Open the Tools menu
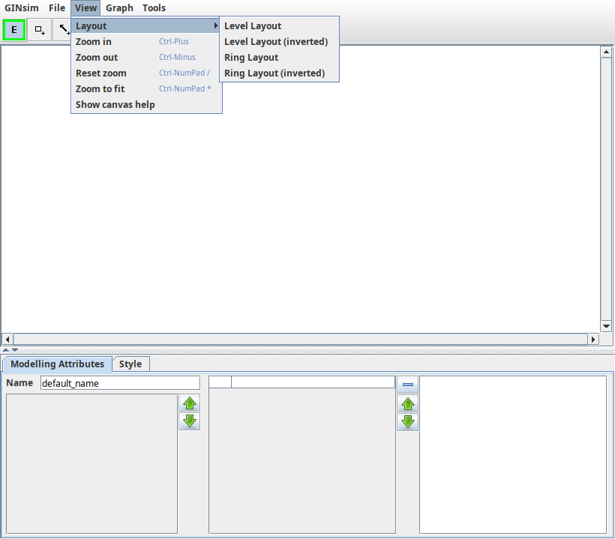The width and height of the screenshot is (615, 539). 154,8
